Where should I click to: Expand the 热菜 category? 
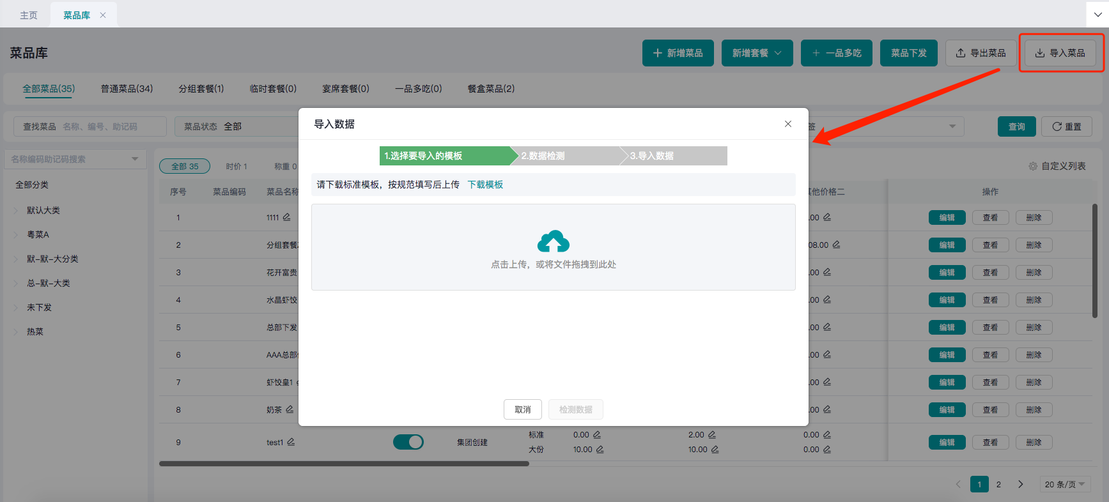point(15,331)
